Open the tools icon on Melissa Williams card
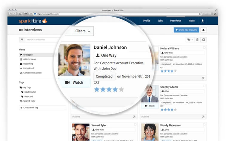Image resolution: width=226 pixels, height=141 pixels. click(x=203, y=78)
